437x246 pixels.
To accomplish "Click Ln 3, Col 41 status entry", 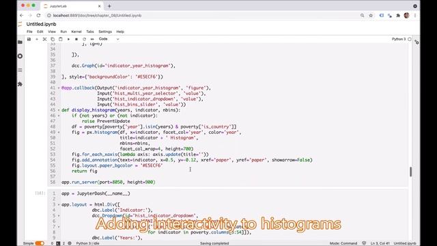I will coord(380,243).
